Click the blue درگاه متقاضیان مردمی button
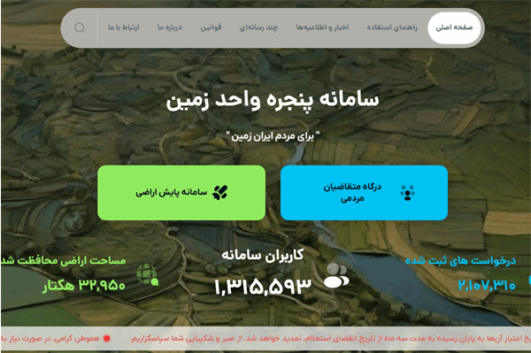Viewport: 531px width, 353px height. [364, 193]
